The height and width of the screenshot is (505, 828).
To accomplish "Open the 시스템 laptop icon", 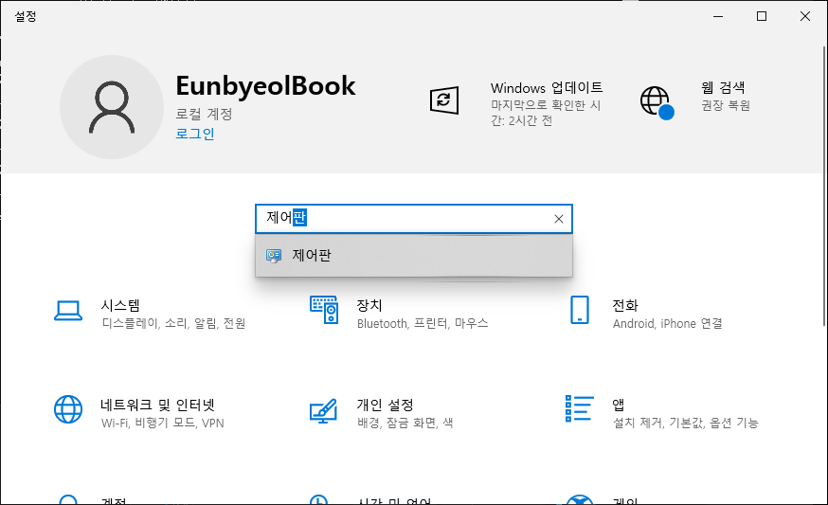I will click(x=68, y=311).
